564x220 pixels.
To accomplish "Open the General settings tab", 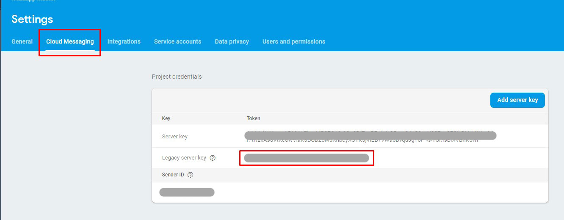I will 22,41.
